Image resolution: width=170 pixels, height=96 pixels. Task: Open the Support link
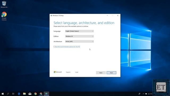click(x=68, y=72)
